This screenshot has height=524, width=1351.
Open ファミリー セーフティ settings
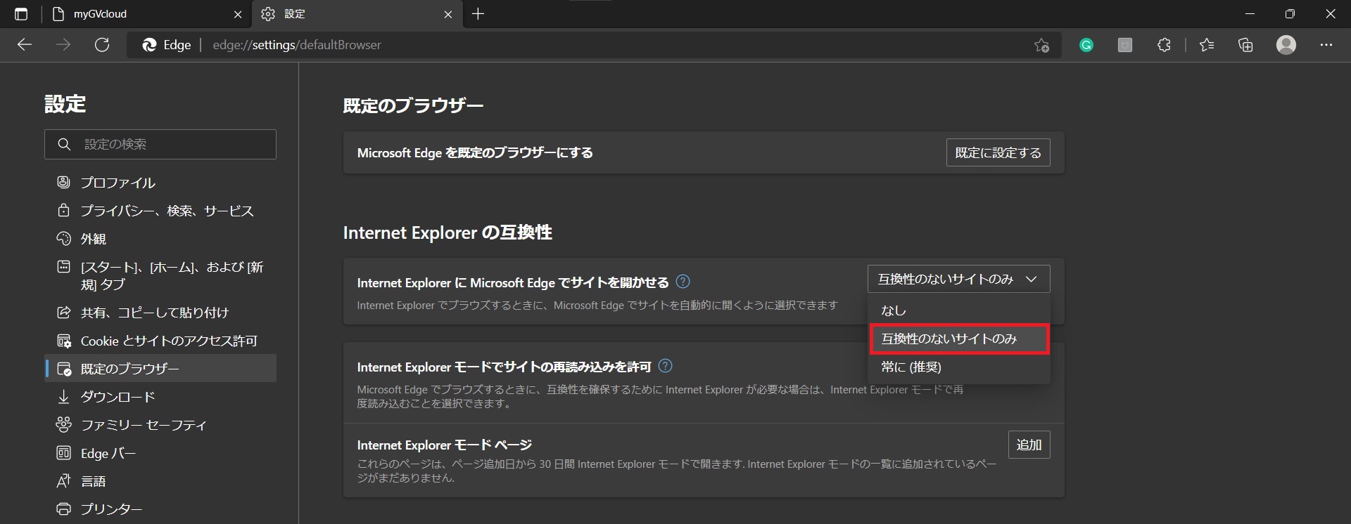(x=160, y=425)
